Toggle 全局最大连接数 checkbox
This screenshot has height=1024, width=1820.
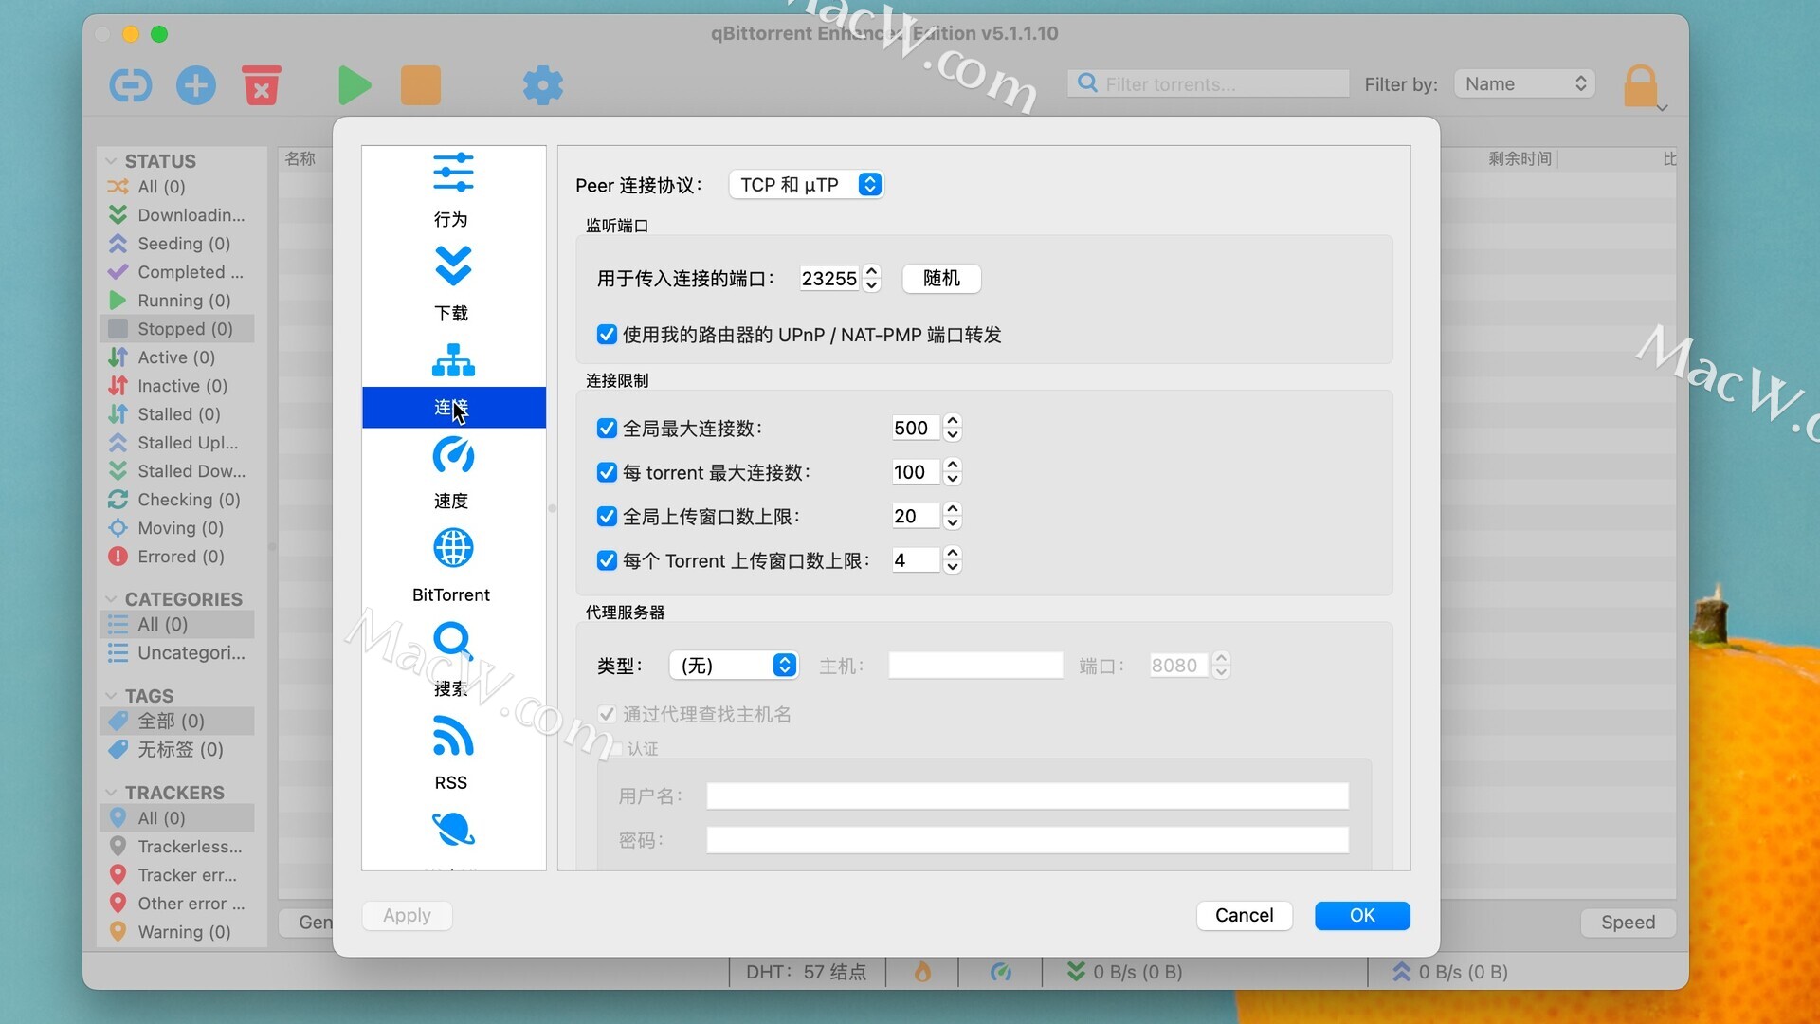tap(607, 429)
